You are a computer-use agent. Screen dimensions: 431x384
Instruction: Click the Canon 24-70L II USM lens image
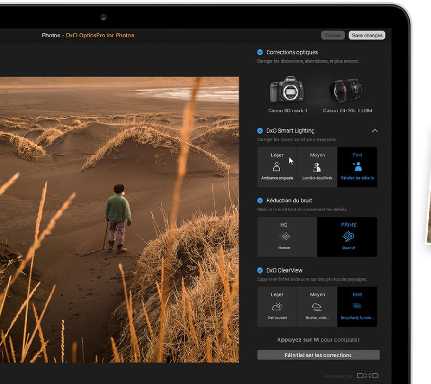[346, 91]
